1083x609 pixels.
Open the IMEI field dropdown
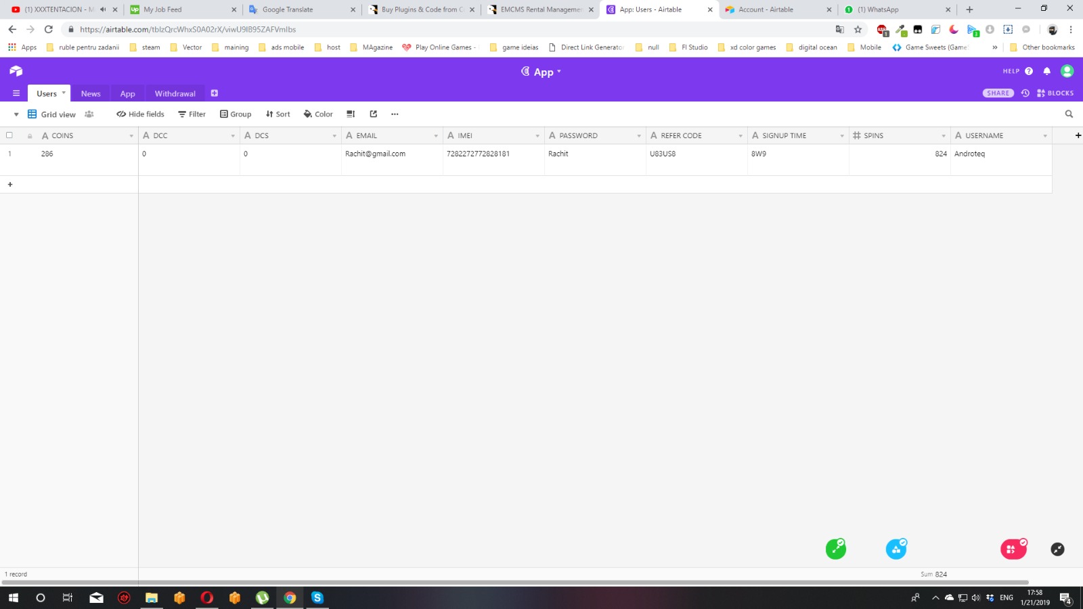pyautogui.click(x=537, y=136)
